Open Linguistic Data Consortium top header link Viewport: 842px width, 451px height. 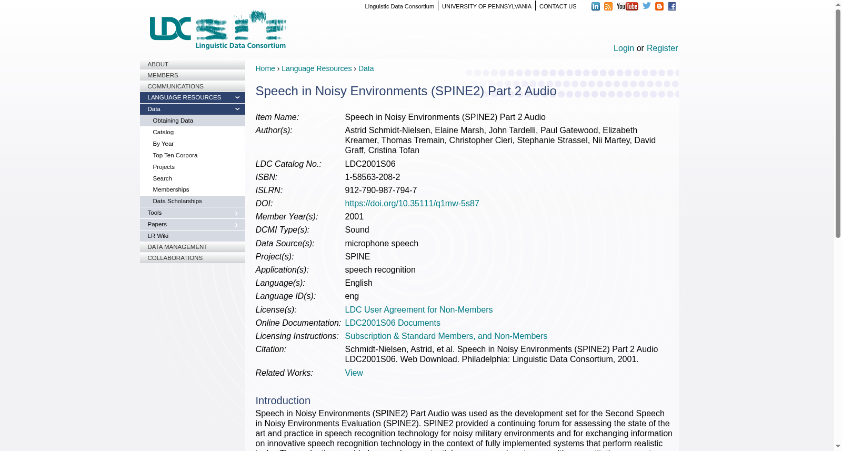(399, 6)
